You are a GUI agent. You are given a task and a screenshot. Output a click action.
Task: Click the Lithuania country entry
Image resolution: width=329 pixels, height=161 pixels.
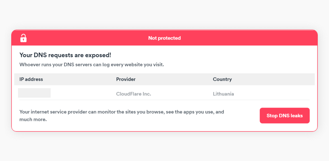[223, 94]
